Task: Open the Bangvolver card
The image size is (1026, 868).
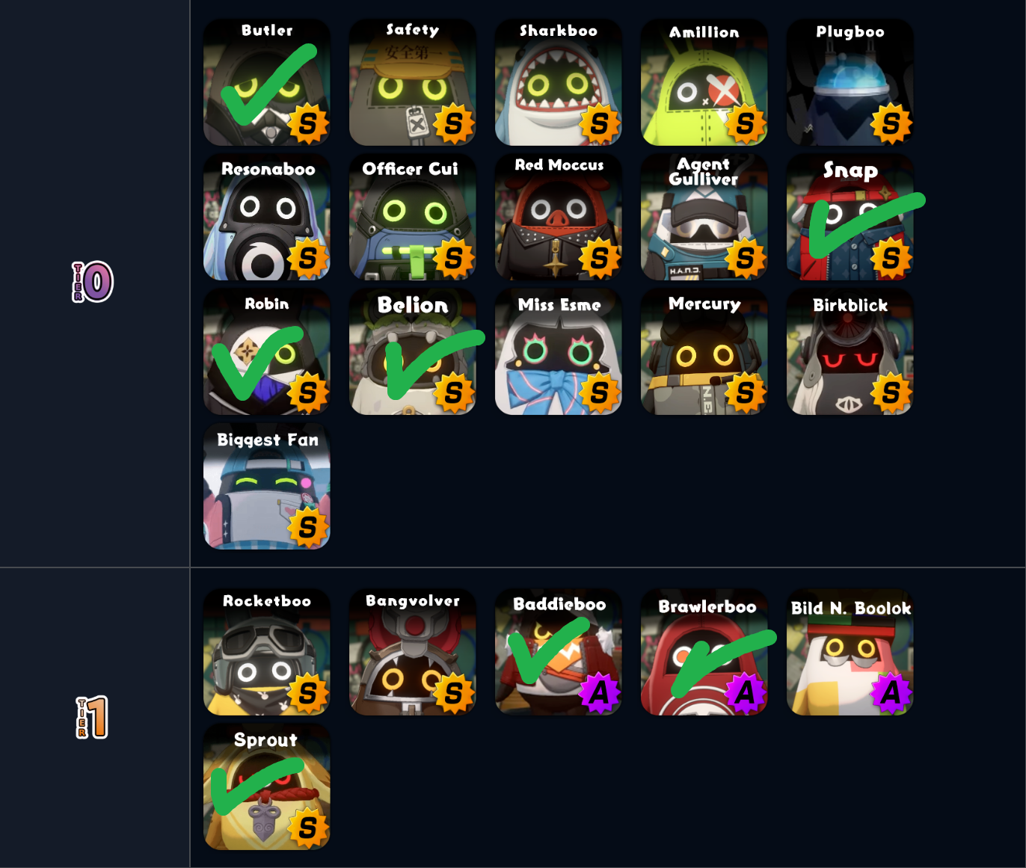Action: 413,652
